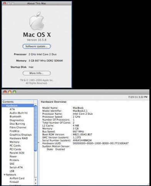151x186 pixels.
Task: Open the Diagnostics entry
Action: [x=17, y=120]
